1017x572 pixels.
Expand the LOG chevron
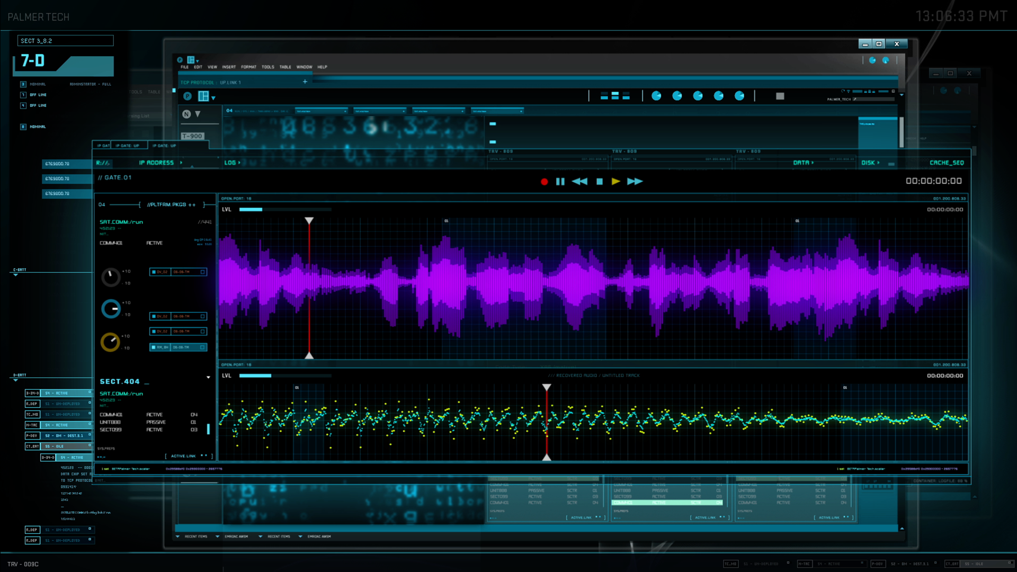(239, 163)
